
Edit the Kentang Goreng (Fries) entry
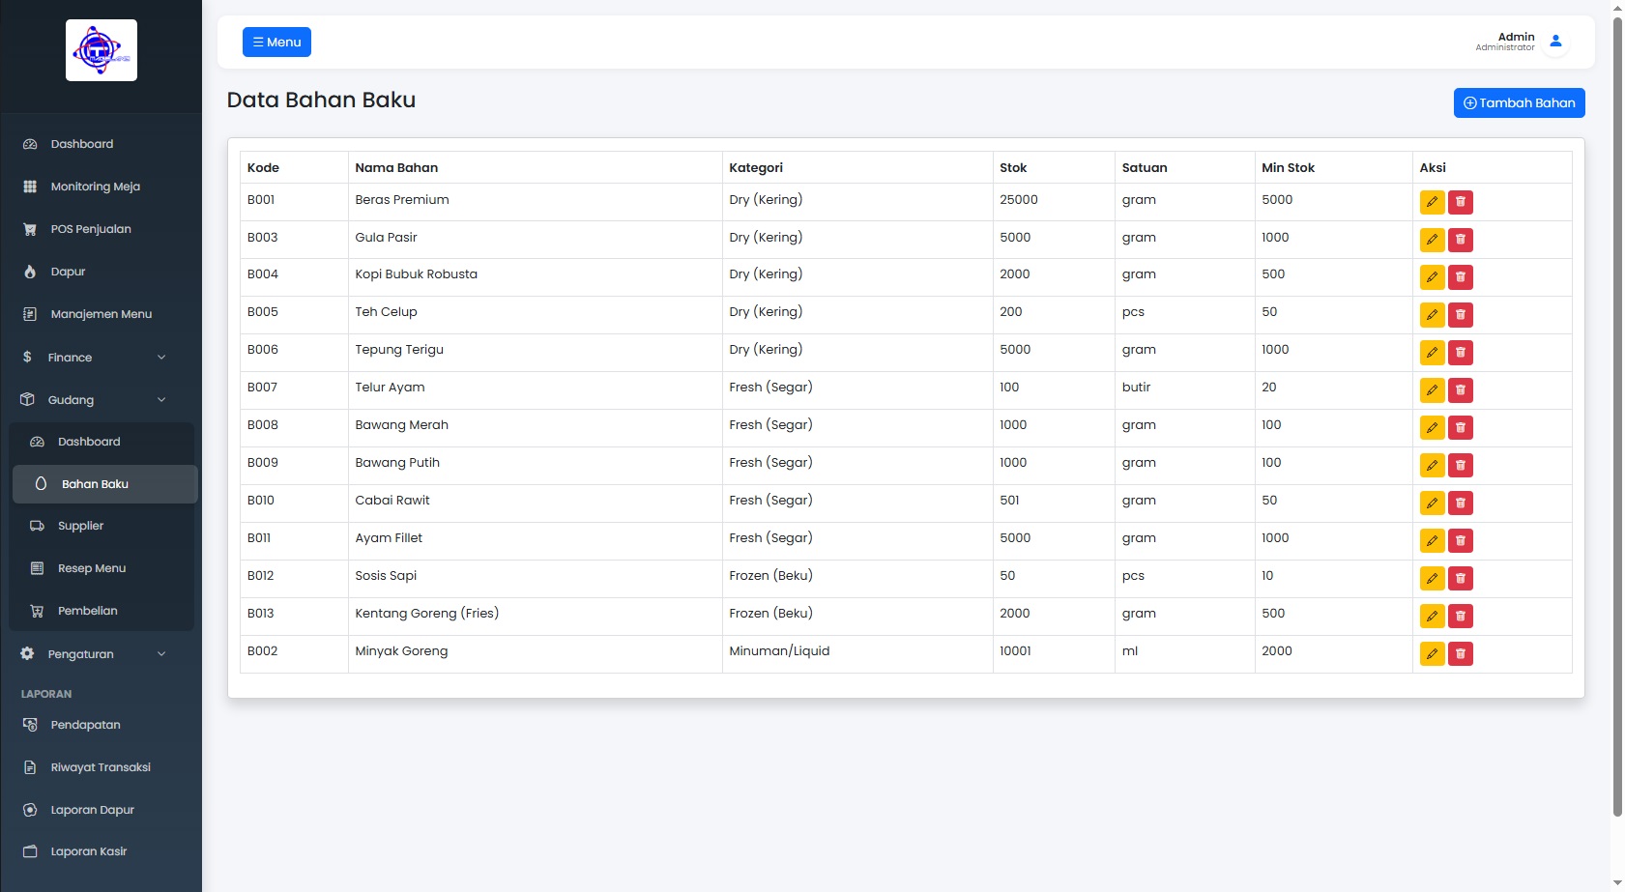click(x=1432, y=617)
